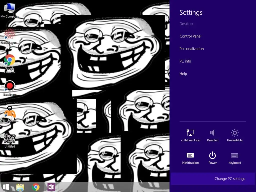256x192 pixels.
Task: Click the Settings title text
Action: 191,12
